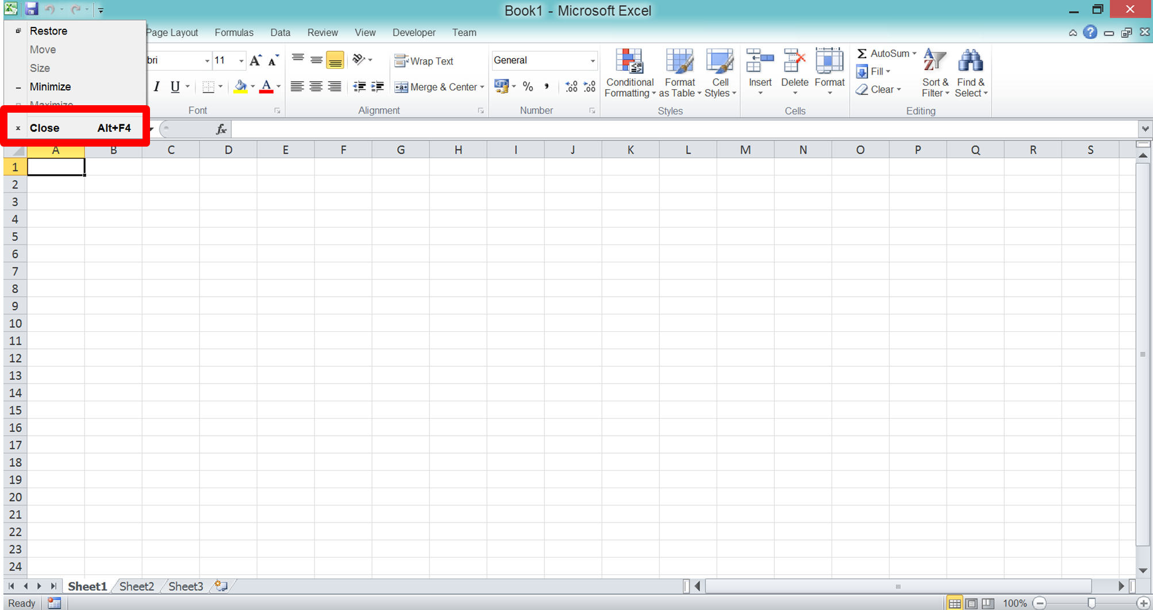The width and height of the screenshot is (1153, 610).
Task: Select Close in the window menu
Action: (x=75, y=128)
